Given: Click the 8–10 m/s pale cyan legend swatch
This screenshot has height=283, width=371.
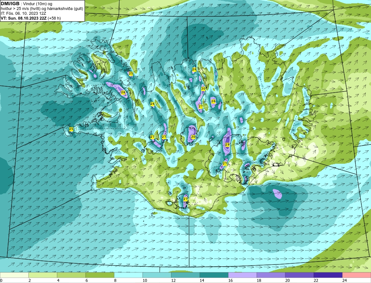Looking at the screenshot, I should (x=128, y=275).
